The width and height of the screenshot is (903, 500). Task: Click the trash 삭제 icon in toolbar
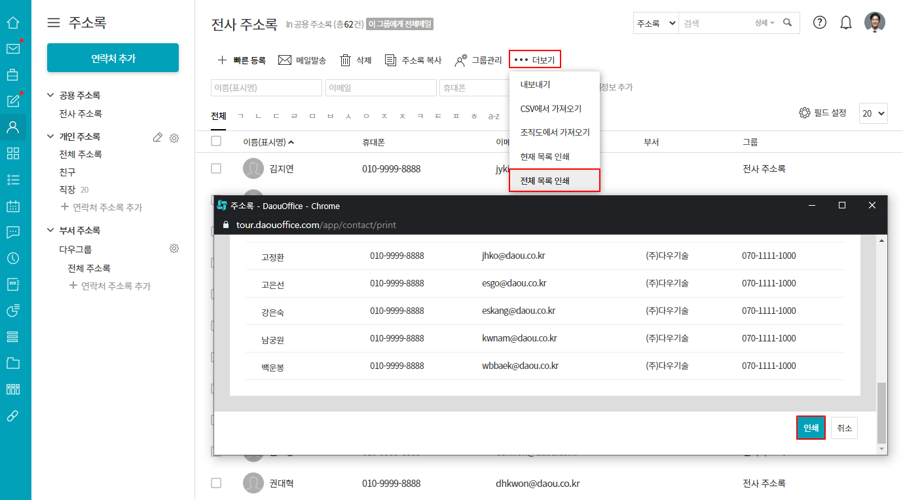tap(345, 60)
